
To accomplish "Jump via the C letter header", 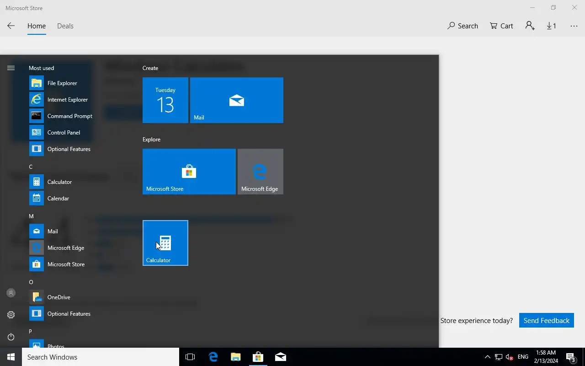I will tap(31, 167).
